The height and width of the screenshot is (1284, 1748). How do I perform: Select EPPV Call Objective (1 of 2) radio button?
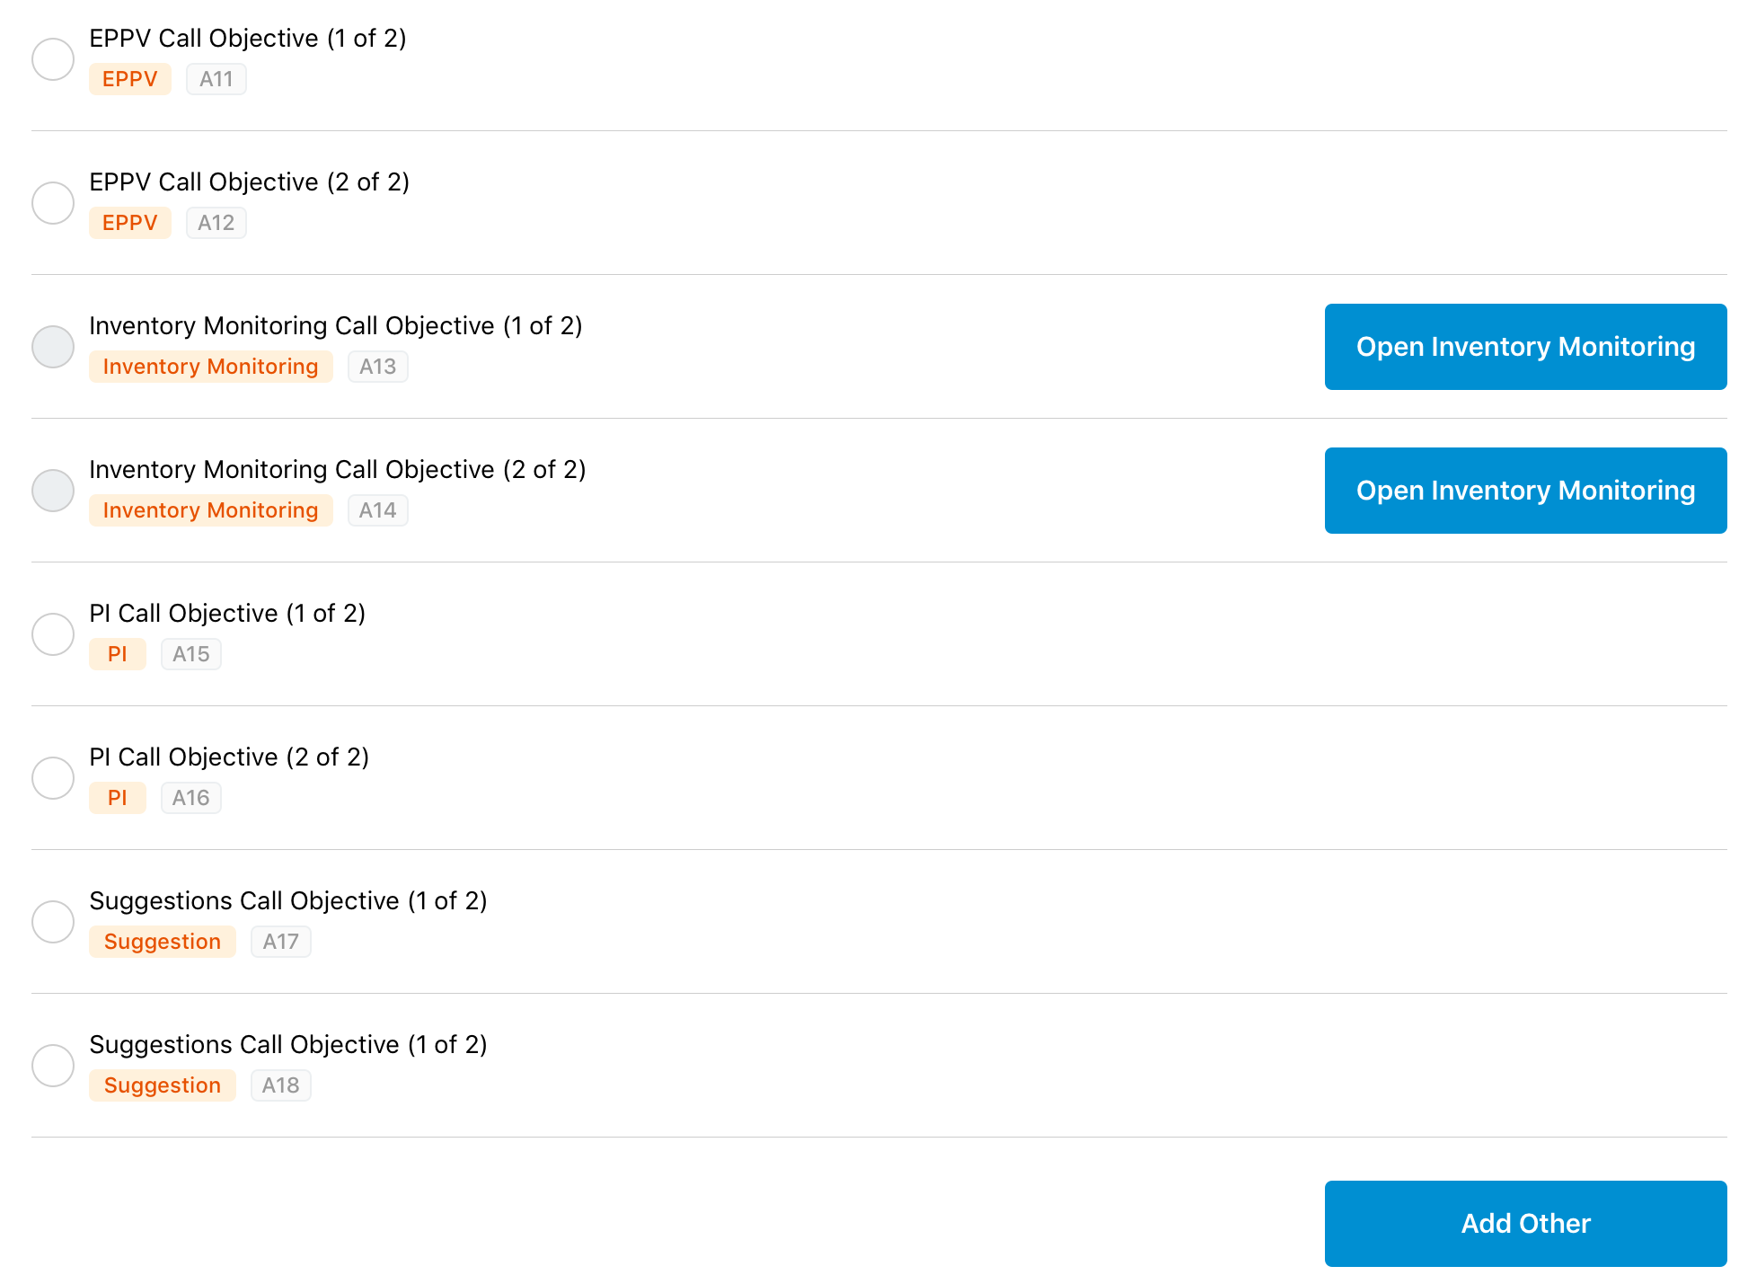53,59
